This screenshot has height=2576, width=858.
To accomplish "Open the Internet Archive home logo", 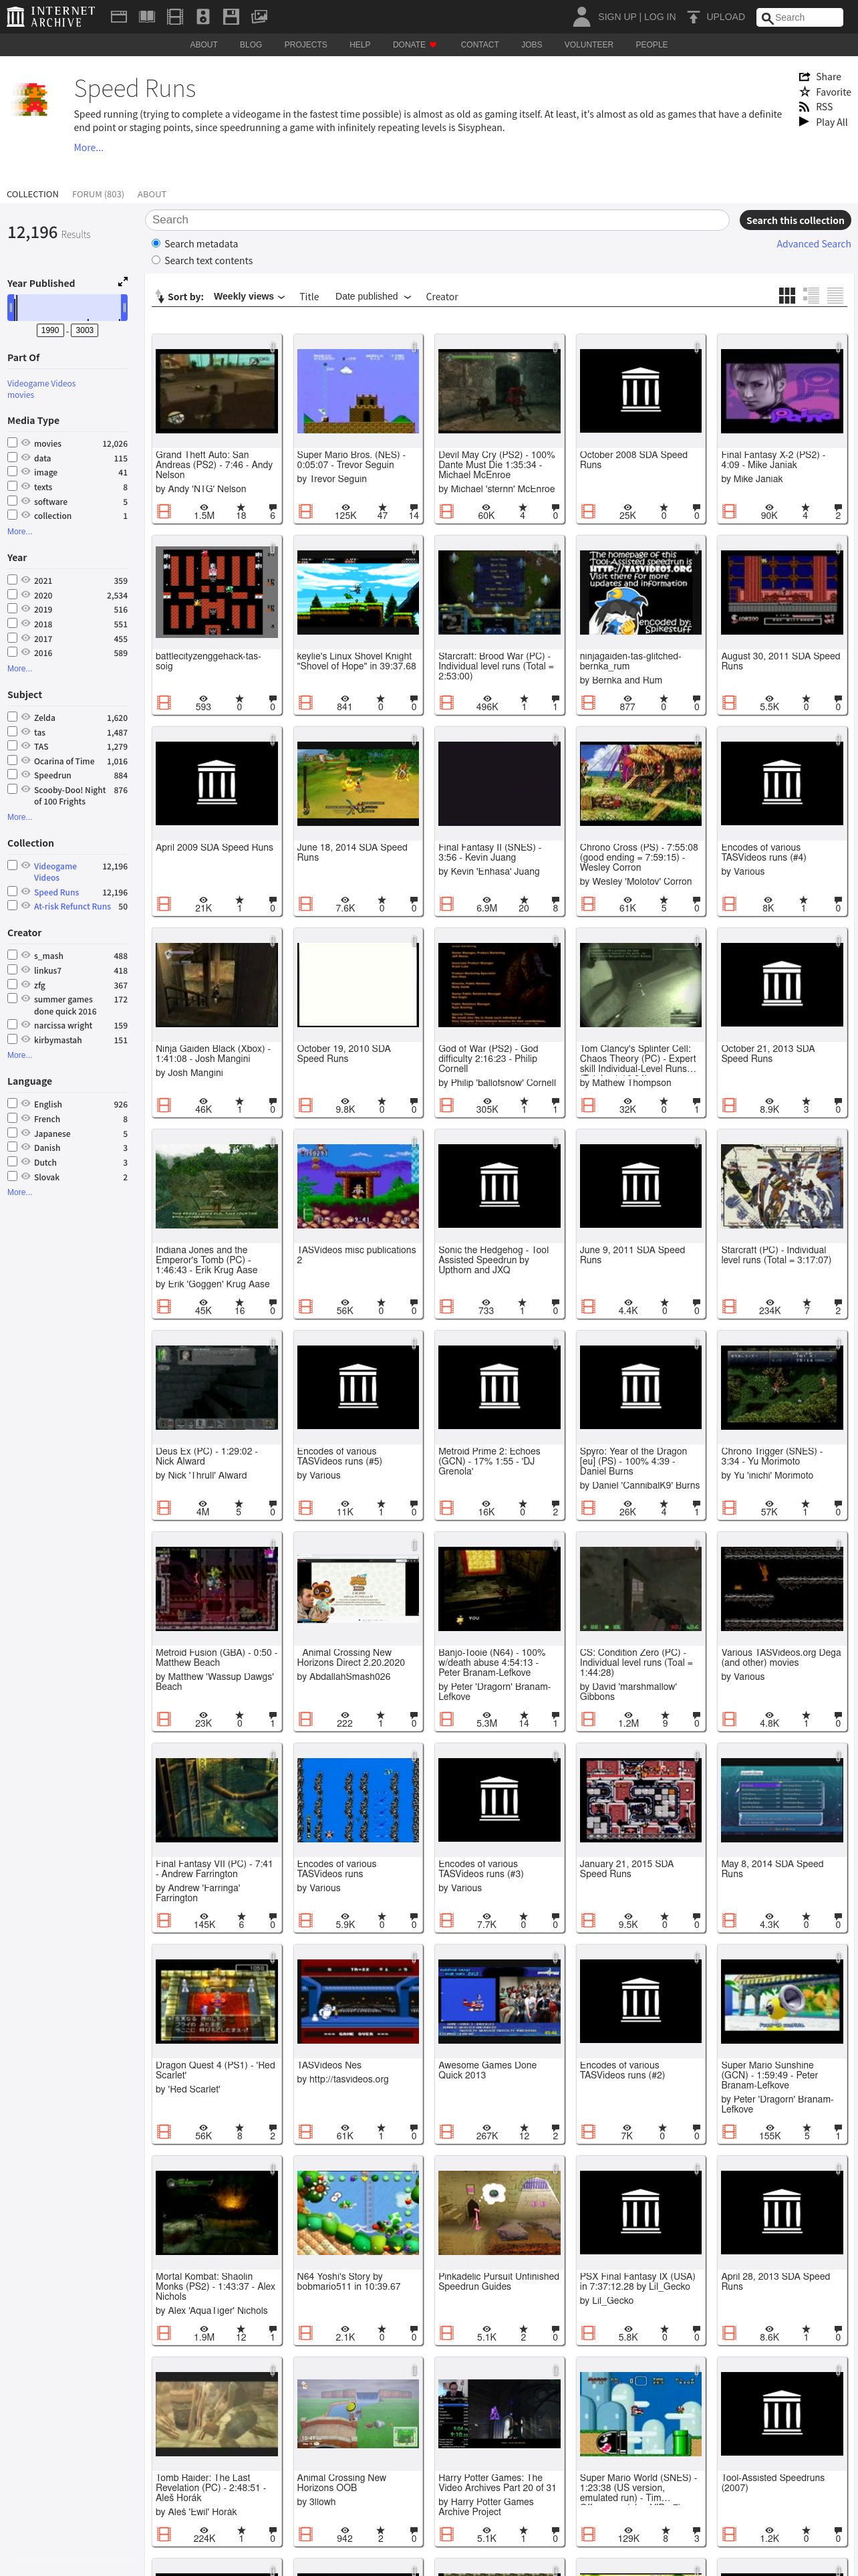I will coord(51,17).
